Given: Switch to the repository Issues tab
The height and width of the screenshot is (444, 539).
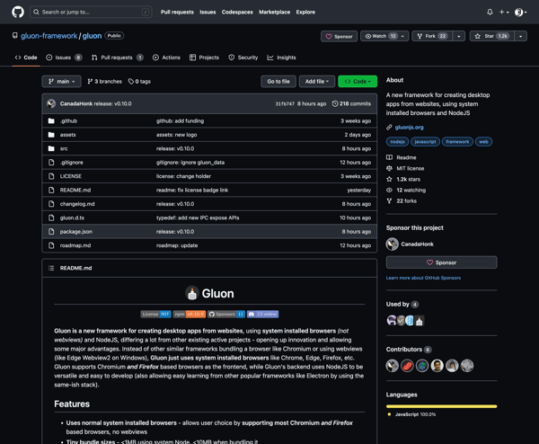Looking at the screenshot, I should (64, 58).
